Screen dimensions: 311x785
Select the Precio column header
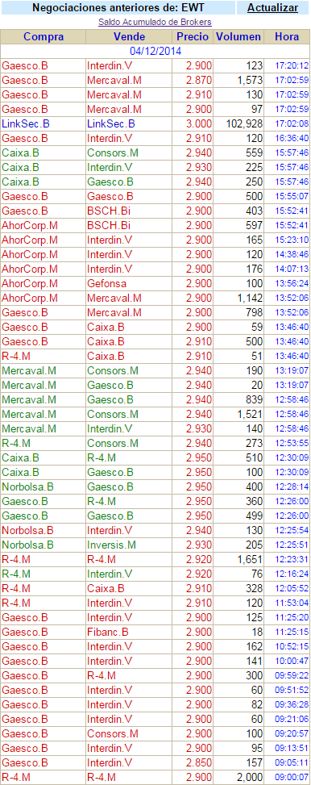(x=193, y=36)
